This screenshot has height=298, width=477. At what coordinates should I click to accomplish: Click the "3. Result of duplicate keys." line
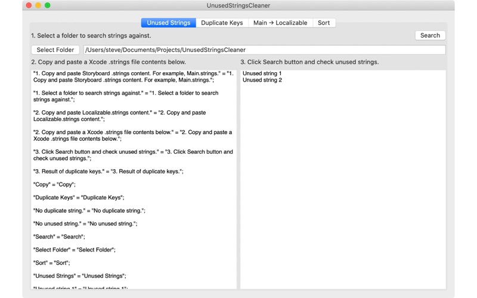point(109,172)
